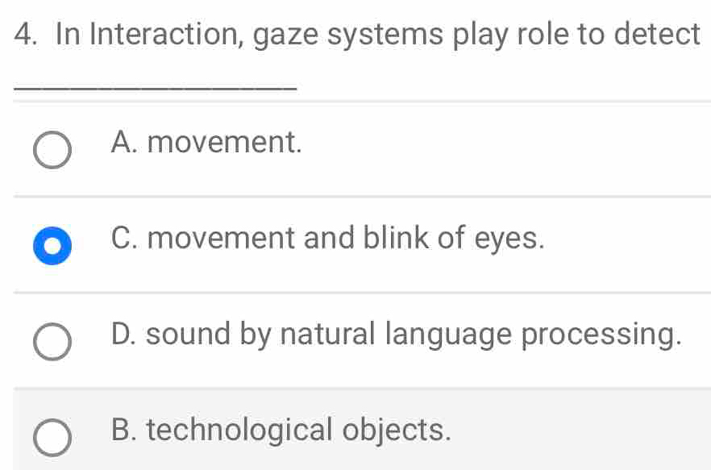Viewport: 711px width, 470px height.
Task: Click the highlighted row for option B
Action: [355, 432]
